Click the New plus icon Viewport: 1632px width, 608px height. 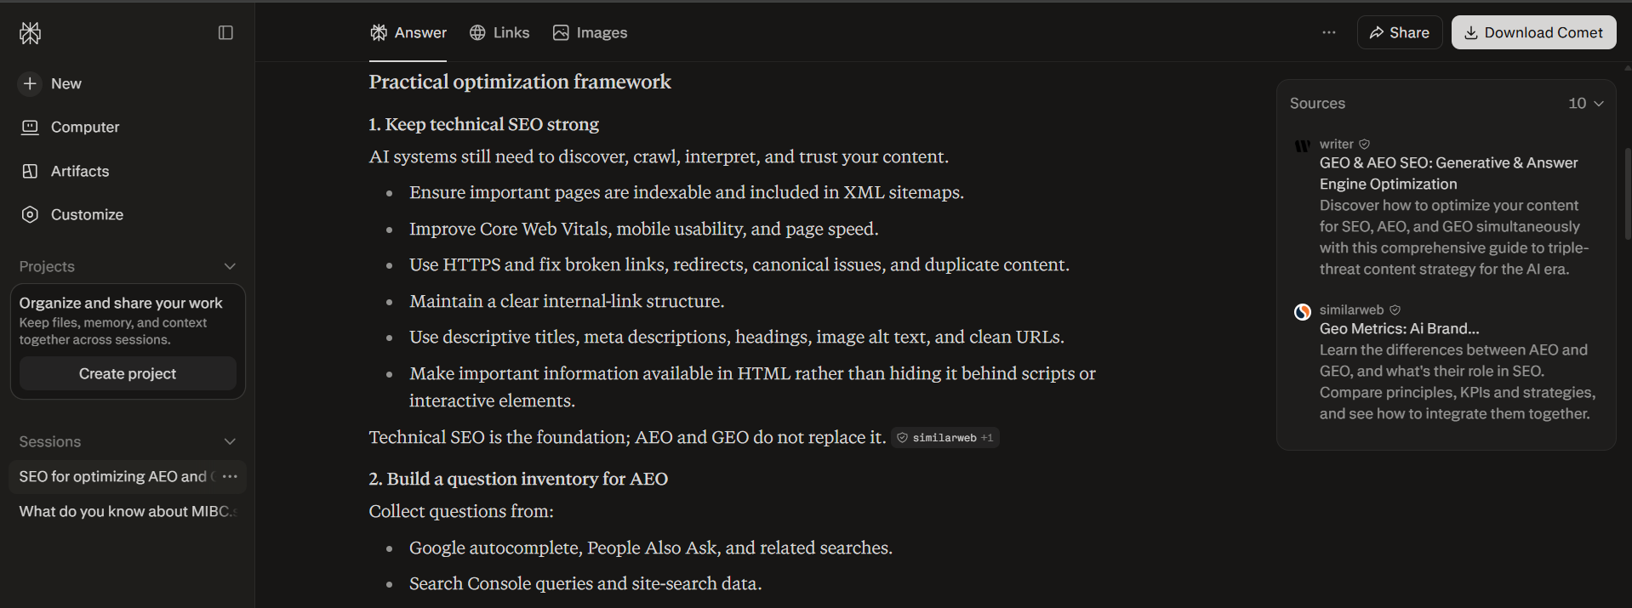pyautogui.click(x=30, y=83)
